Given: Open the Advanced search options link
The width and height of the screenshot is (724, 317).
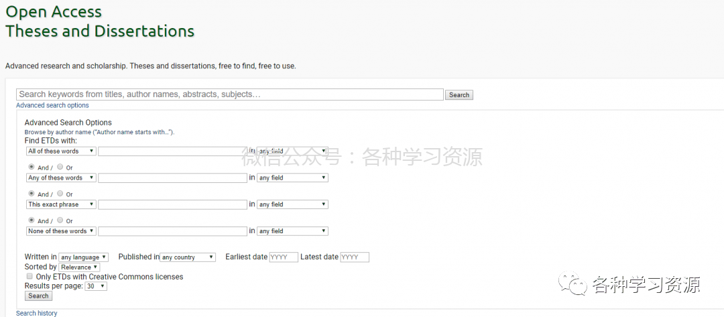Looking at the screenshot, I should (52, 105).
